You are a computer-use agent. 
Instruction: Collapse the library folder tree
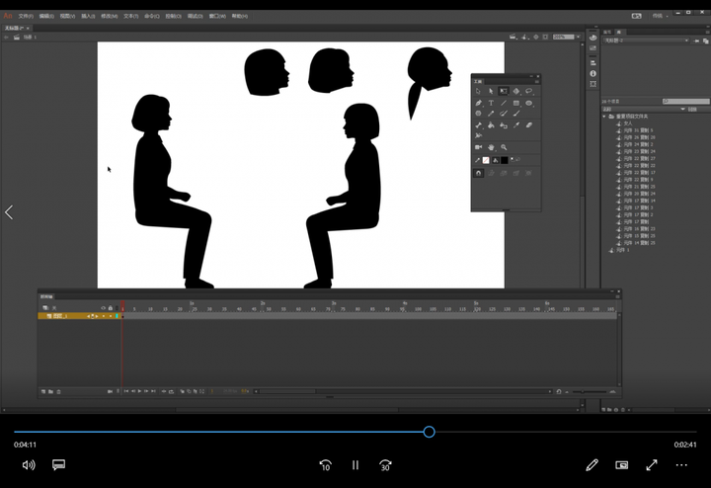(x=605, y=117)
